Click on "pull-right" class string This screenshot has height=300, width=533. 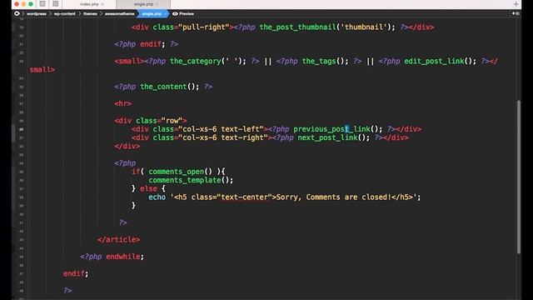pyautogui.click(x=204, y=27)
